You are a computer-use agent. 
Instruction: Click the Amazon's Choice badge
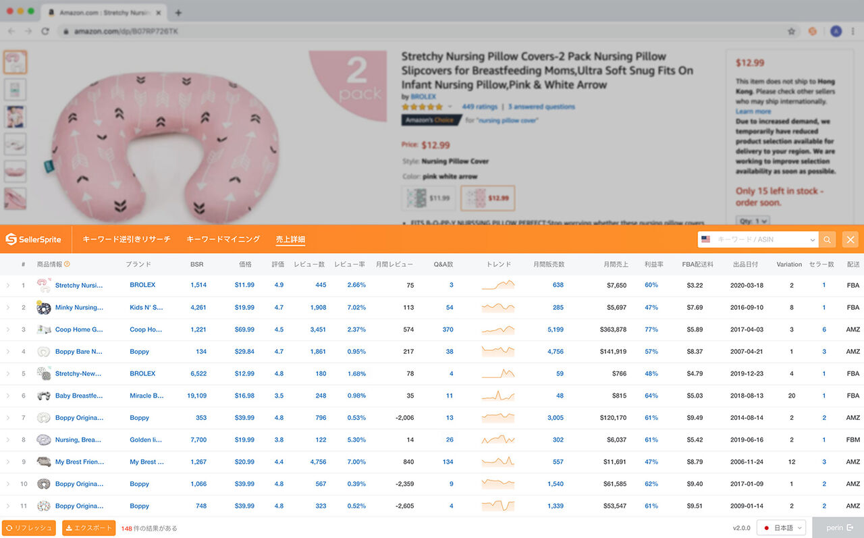point(431,120)
